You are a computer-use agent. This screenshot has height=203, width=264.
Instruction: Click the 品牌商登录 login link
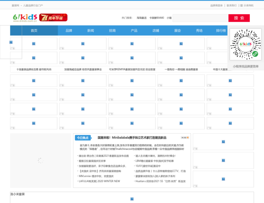[216, 6]
